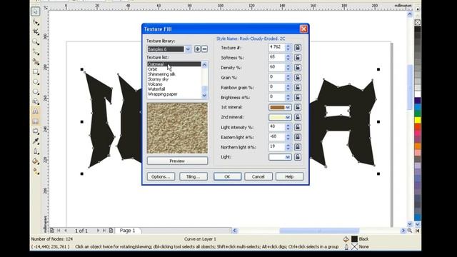Click the Light intensity % spinner arrows
The width and height of the screenshot is (457, 257).
click(x=288, y=127)
